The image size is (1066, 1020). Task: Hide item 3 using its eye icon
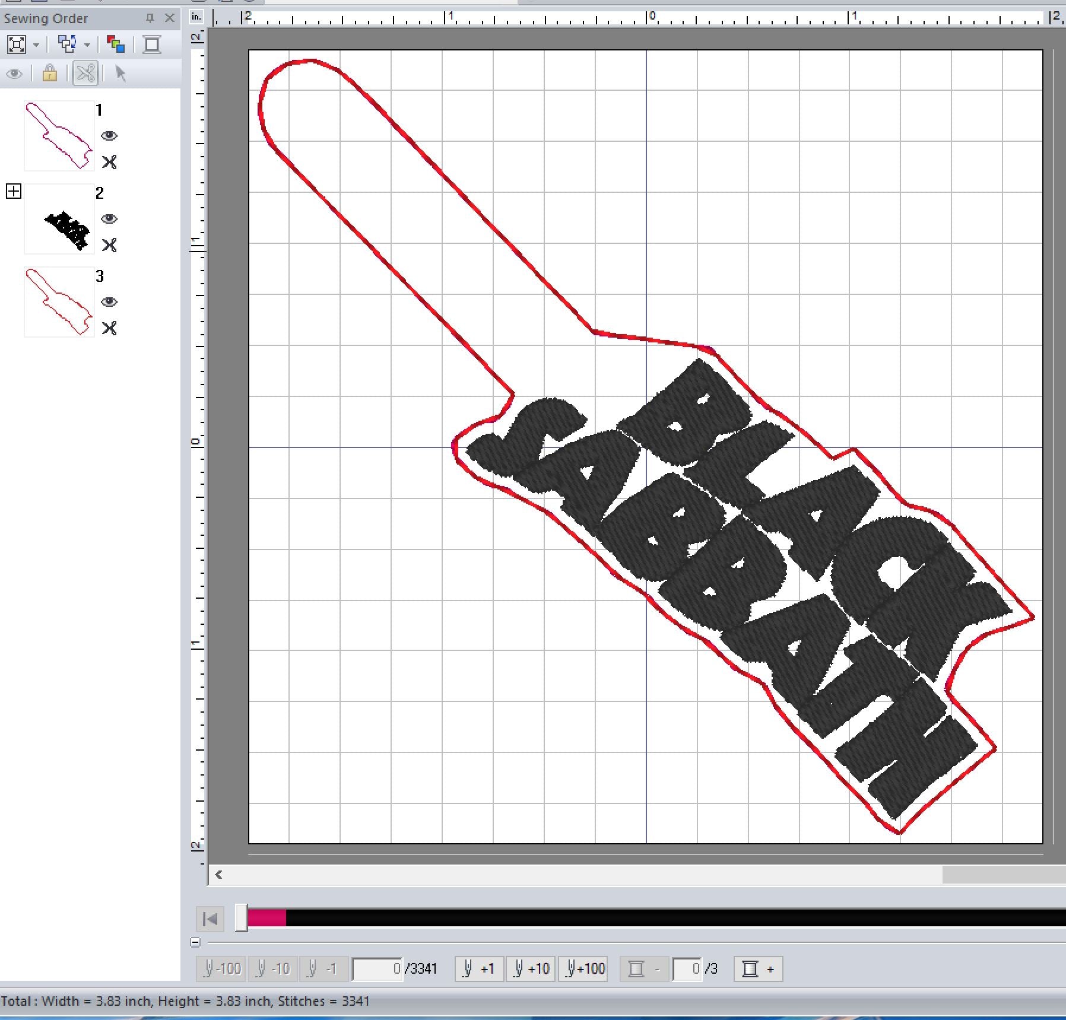coord(109,302)
